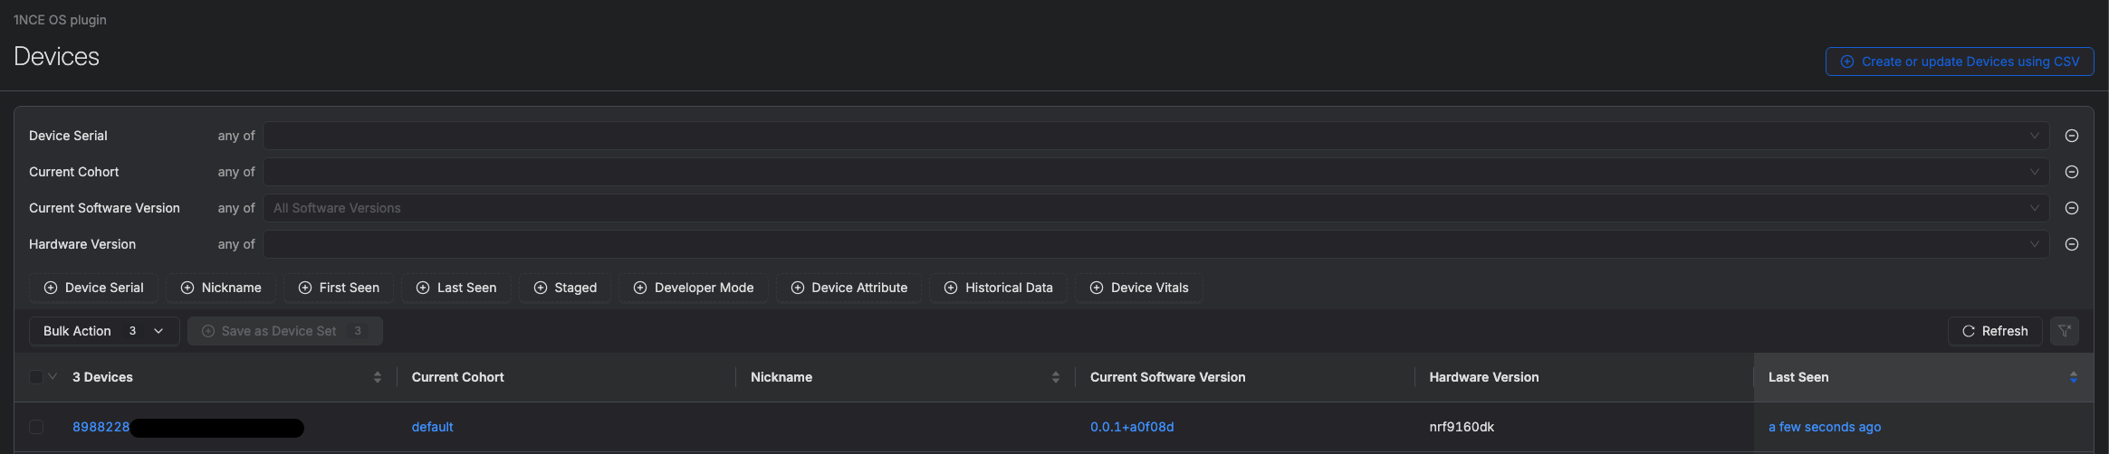Refresh the devices list
The image size is (2109, 454).
point(1994,331)
